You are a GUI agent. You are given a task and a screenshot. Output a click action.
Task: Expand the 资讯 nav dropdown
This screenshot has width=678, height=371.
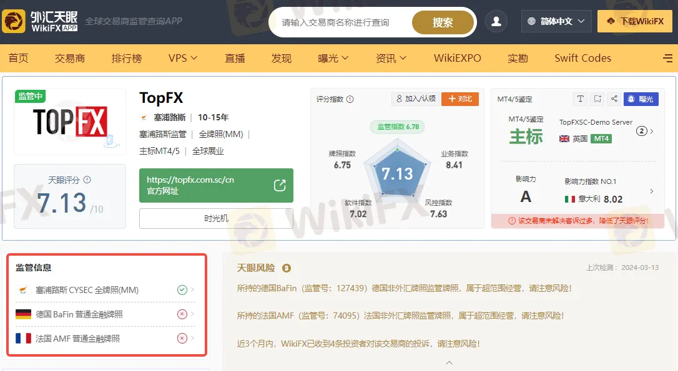pos(391,58)
